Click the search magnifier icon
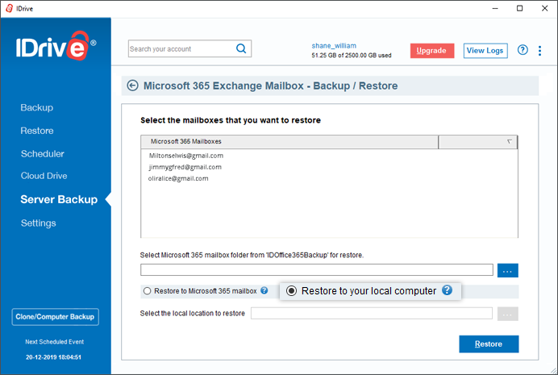 tap(241, 48)
